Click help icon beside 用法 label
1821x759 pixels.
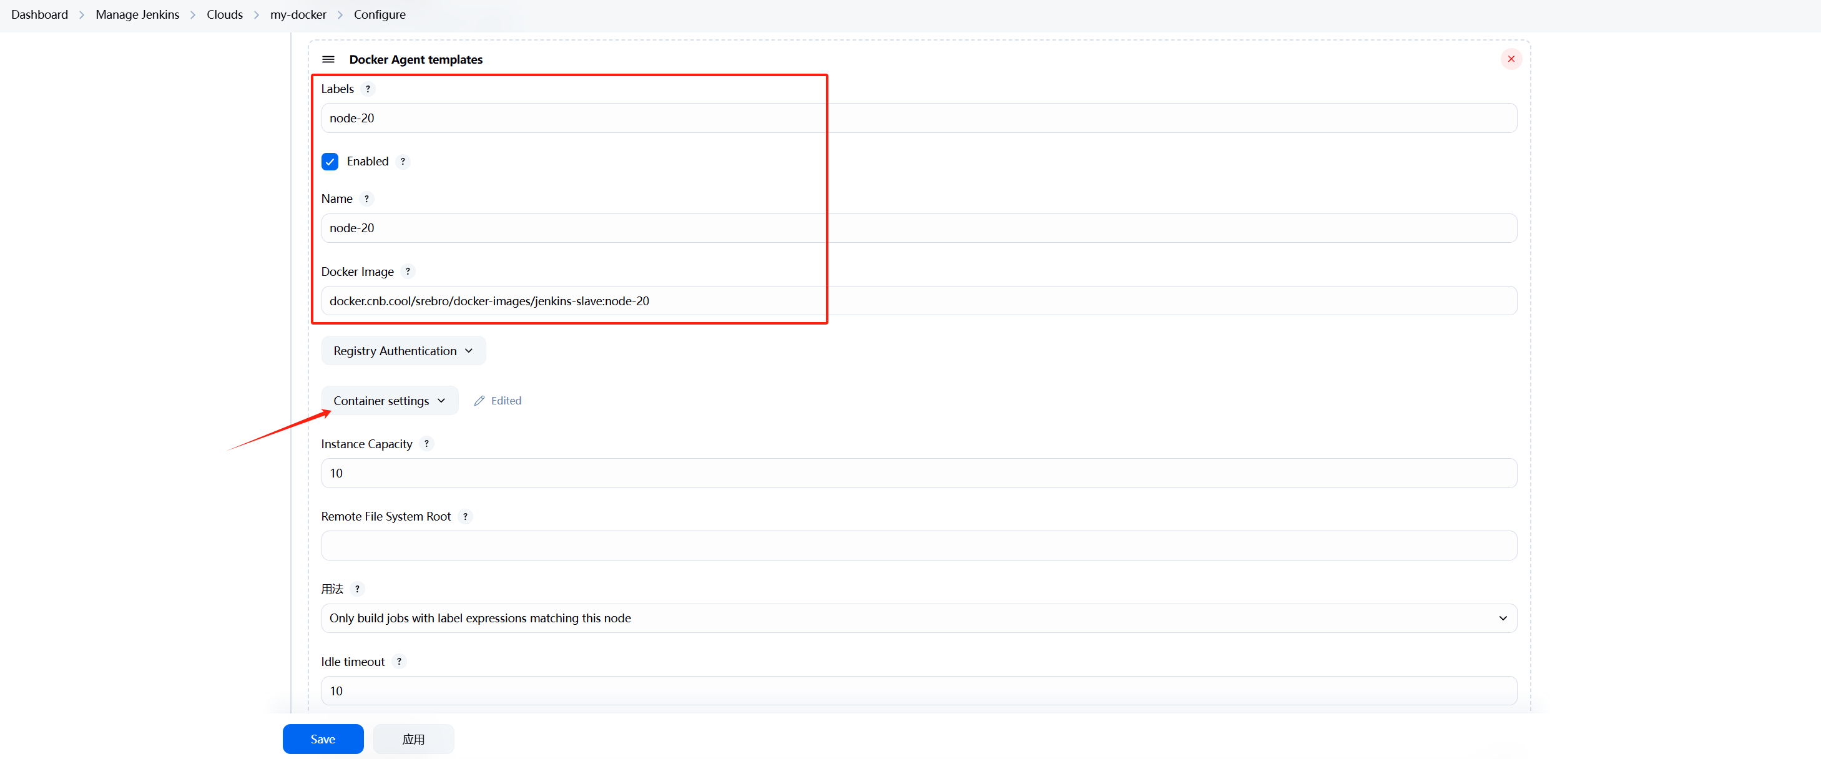(x=358, y=589)
